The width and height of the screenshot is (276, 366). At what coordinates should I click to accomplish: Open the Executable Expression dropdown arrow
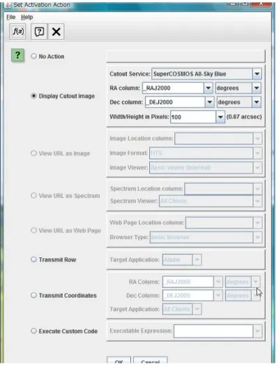pyautogui.click(x=257, y=331)
